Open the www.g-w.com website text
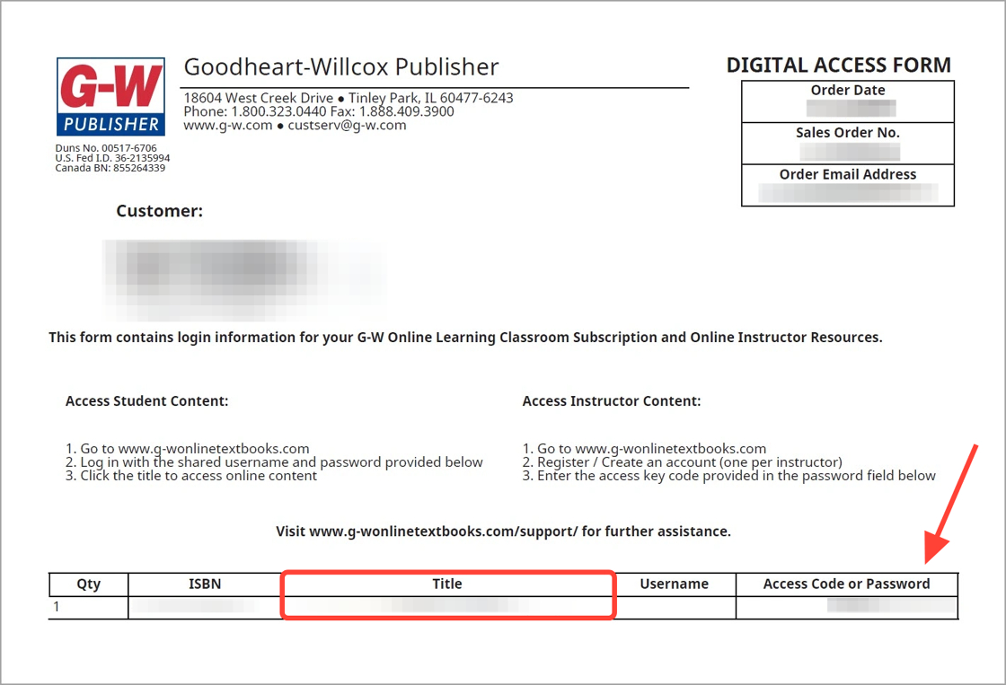The image size is (1006, 685). point(228,125)
